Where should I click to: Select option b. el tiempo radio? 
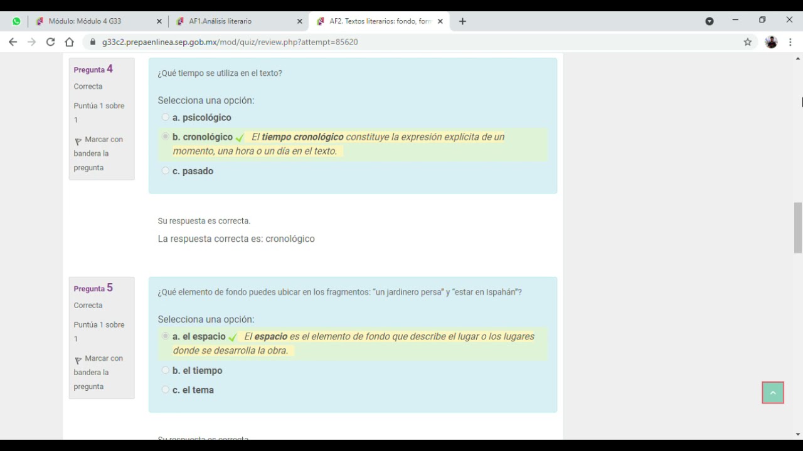(166, 370)
